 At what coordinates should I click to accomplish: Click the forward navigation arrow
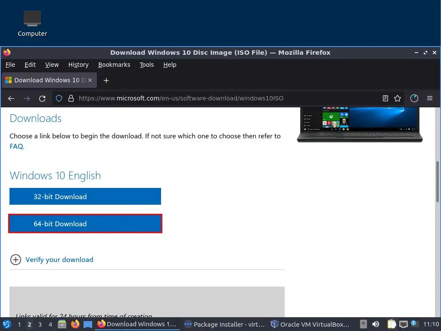27,99
